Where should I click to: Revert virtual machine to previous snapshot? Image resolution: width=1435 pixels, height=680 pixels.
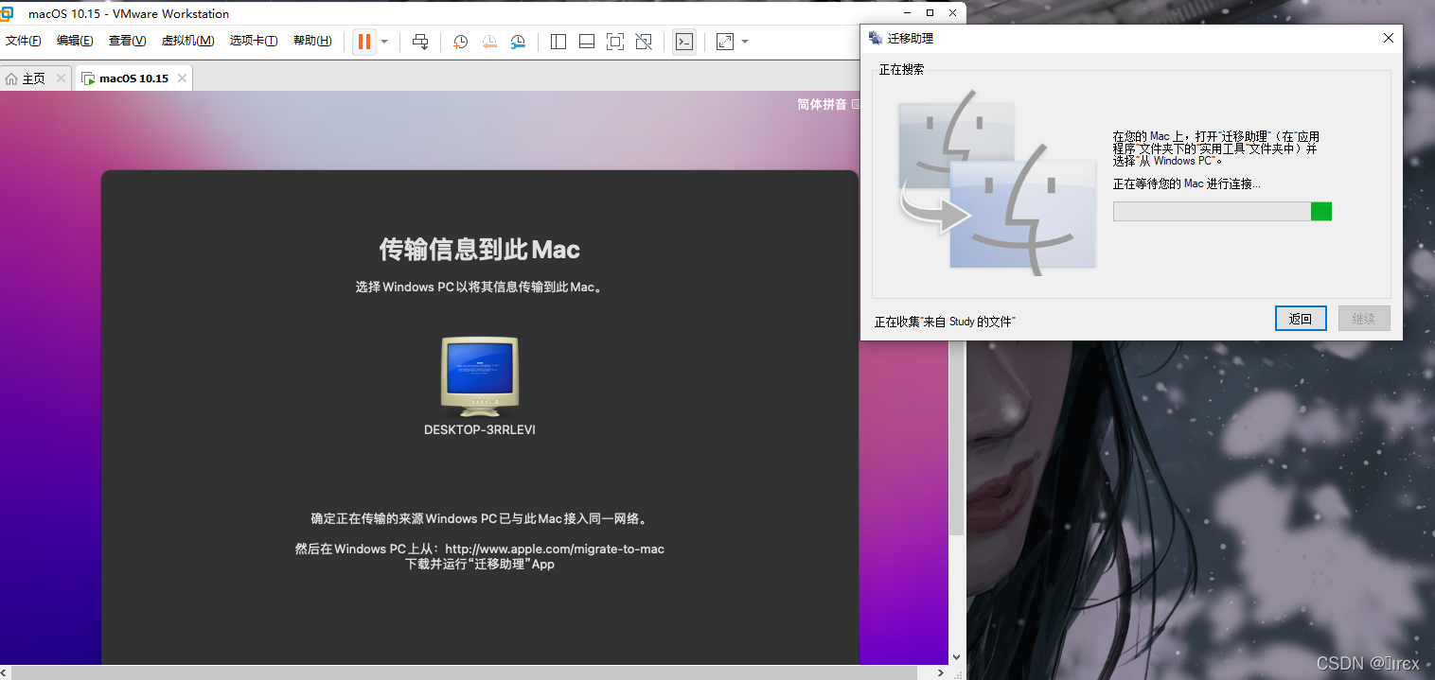tap(489, 42)
